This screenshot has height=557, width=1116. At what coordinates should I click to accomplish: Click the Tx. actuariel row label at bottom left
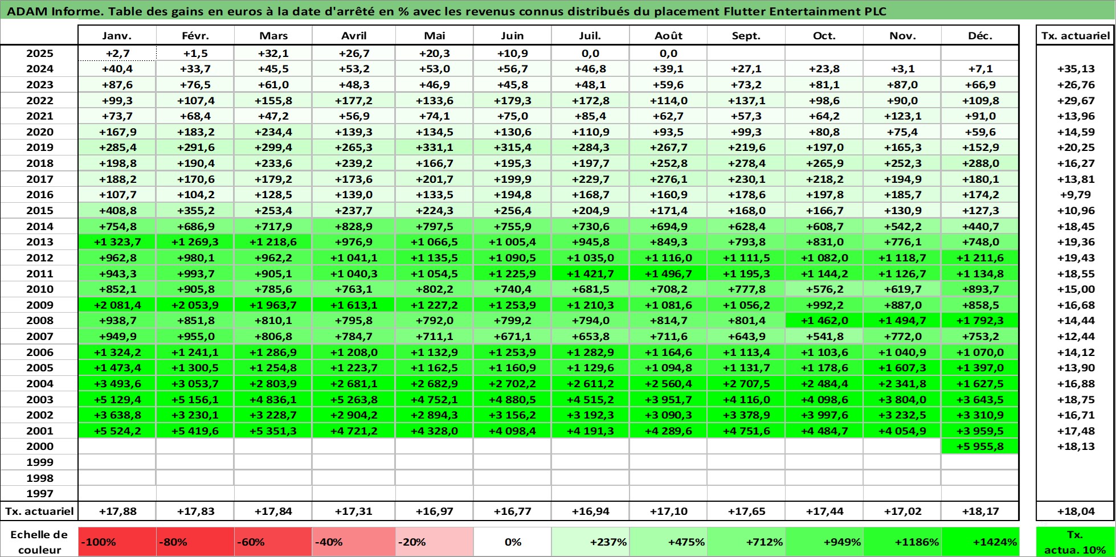click(39, 511)
